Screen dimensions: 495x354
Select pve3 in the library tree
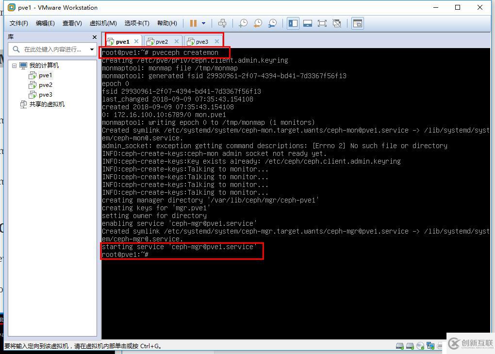pos(46,95)
